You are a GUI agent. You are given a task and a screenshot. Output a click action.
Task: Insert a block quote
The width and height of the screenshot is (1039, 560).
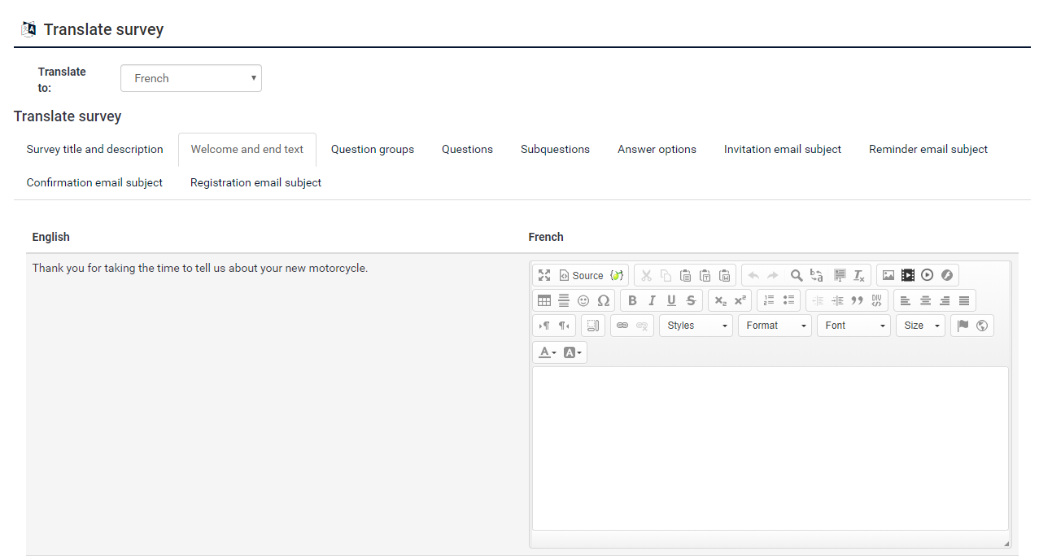pos(857,300)
